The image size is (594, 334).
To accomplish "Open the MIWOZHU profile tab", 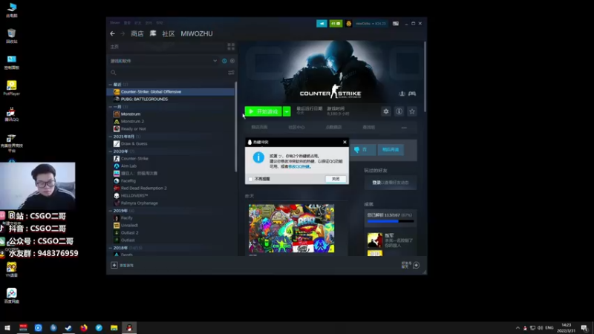I will 197,33.
